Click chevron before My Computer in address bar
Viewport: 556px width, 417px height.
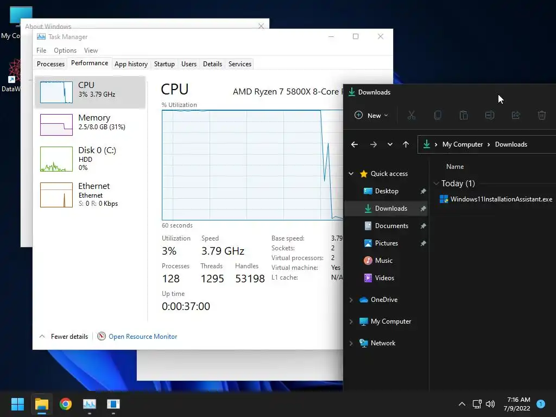[436, 144]
